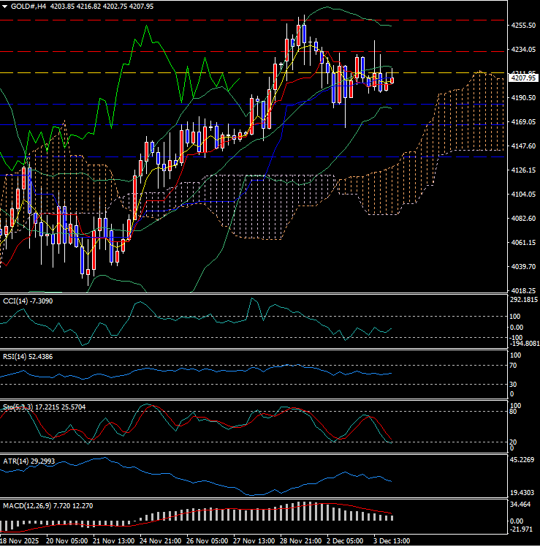Select the current price tag 4207.95

[523, 78]
